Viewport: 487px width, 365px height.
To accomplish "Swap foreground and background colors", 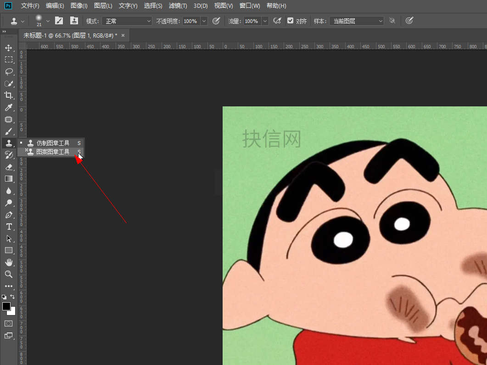I will click(x=12, y=297).
